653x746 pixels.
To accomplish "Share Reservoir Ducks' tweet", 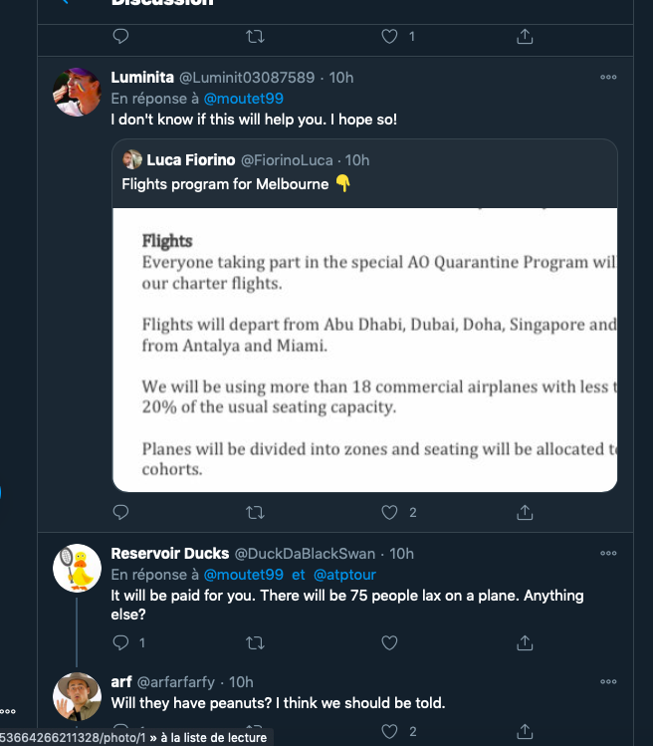I will coord(525,642).
